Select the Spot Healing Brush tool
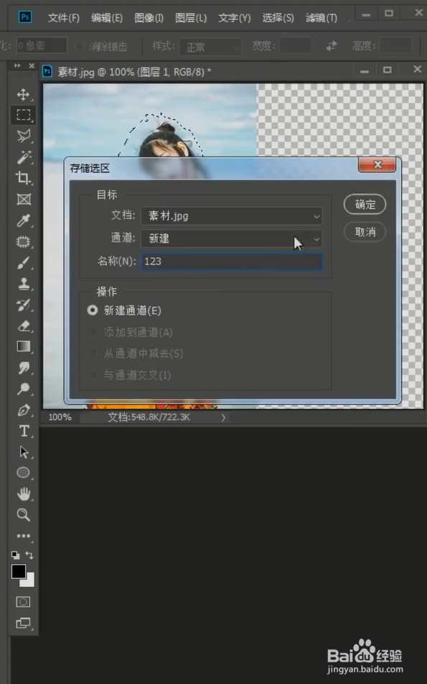 (x=23, y=241)
